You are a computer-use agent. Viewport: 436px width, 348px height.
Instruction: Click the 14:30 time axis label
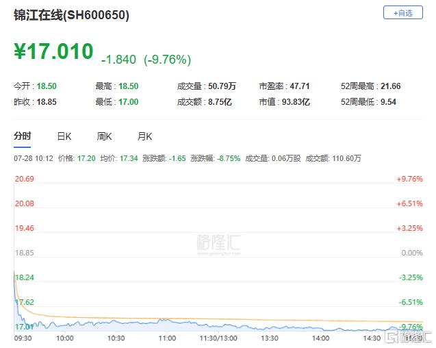point(372,338)
